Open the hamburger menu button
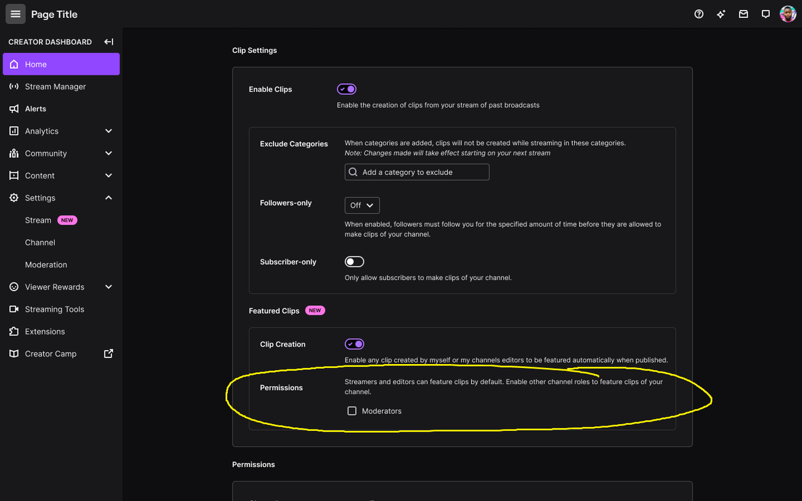The image size is (802, 501). click(x=15, y=14)
